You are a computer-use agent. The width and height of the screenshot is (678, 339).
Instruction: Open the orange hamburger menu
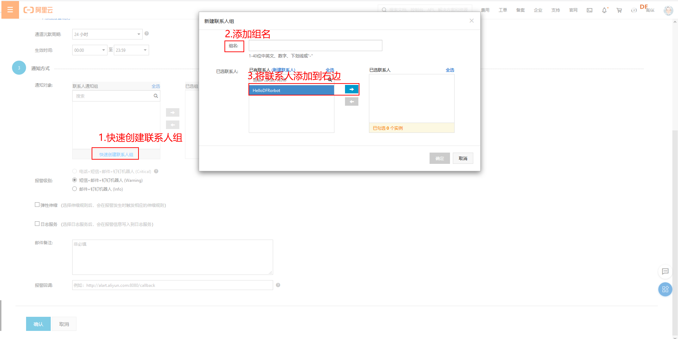[10, 10]
